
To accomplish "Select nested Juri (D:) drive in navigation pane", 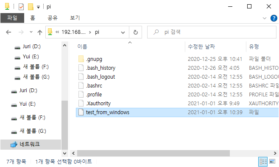I will click(x=31, y=47).
